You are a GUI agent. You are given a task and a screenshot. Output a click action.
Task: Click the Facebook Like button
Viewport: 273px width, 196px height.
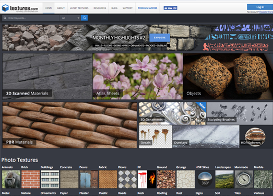(170, 8)
